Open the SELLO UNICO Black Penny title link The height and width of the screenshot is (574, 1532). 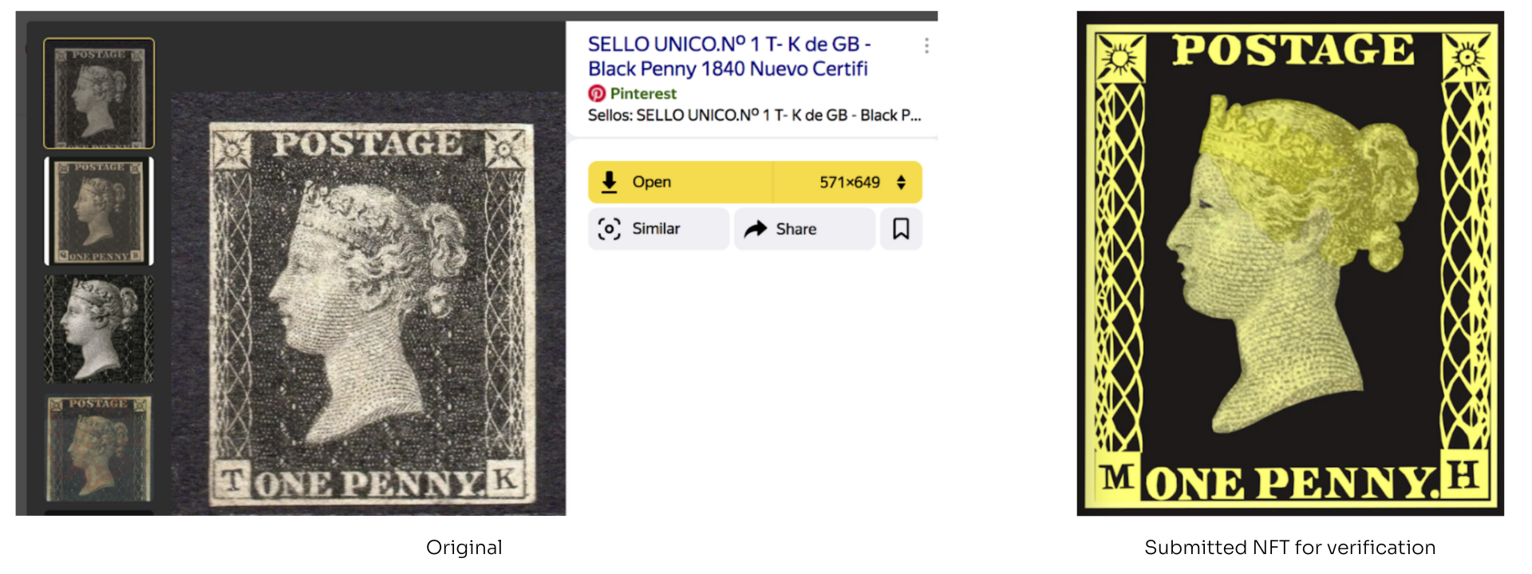(x=729, y=57)
